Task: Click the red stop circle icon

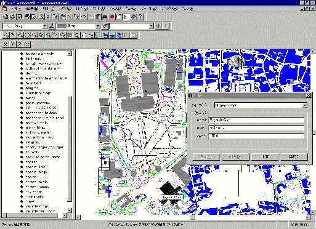Action: click(x=112, y=17)
